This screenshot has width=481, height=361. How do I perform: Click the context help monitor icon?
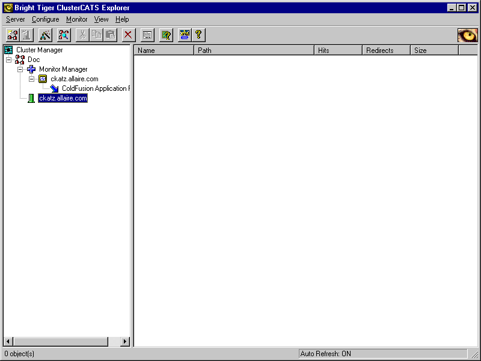(166, 35)
